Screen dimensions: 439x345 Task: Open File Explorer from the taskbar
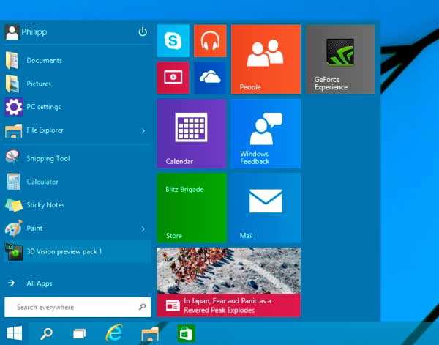[x=150, y=334]
